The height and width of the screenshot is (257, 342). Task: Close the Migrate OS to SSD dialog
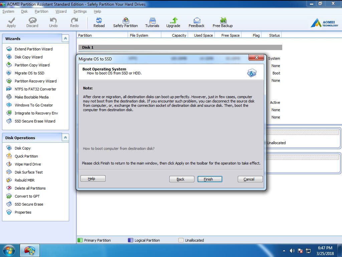tap(256, 57)
